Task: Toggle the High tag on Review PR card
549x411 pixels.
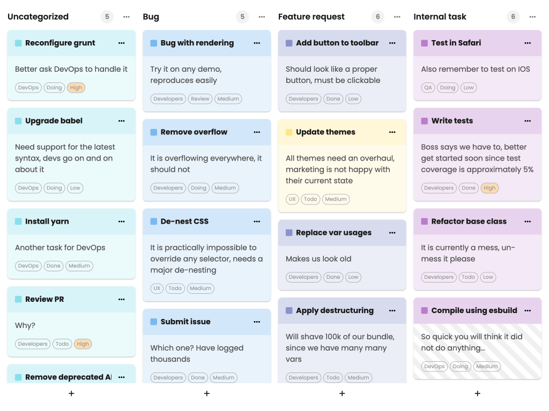Action: 83,344
